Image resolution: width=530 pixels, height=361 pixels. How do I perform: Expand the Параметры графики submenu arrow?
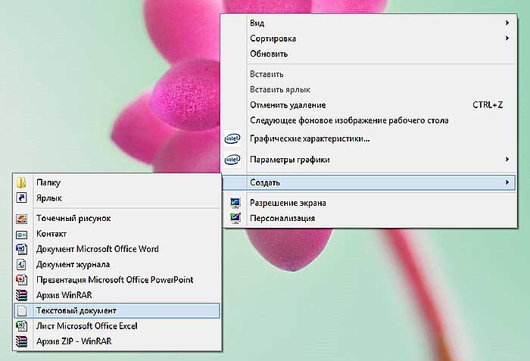point(507,159)
